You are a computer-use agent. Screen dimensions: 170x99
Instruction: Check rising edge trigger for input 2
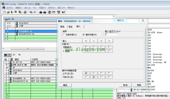pos(101,73)
